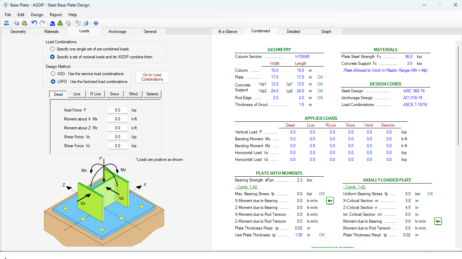Viewport: 462px width, 259px height.
Task: Open the Graph results tab
Action: tap(326, 32)
